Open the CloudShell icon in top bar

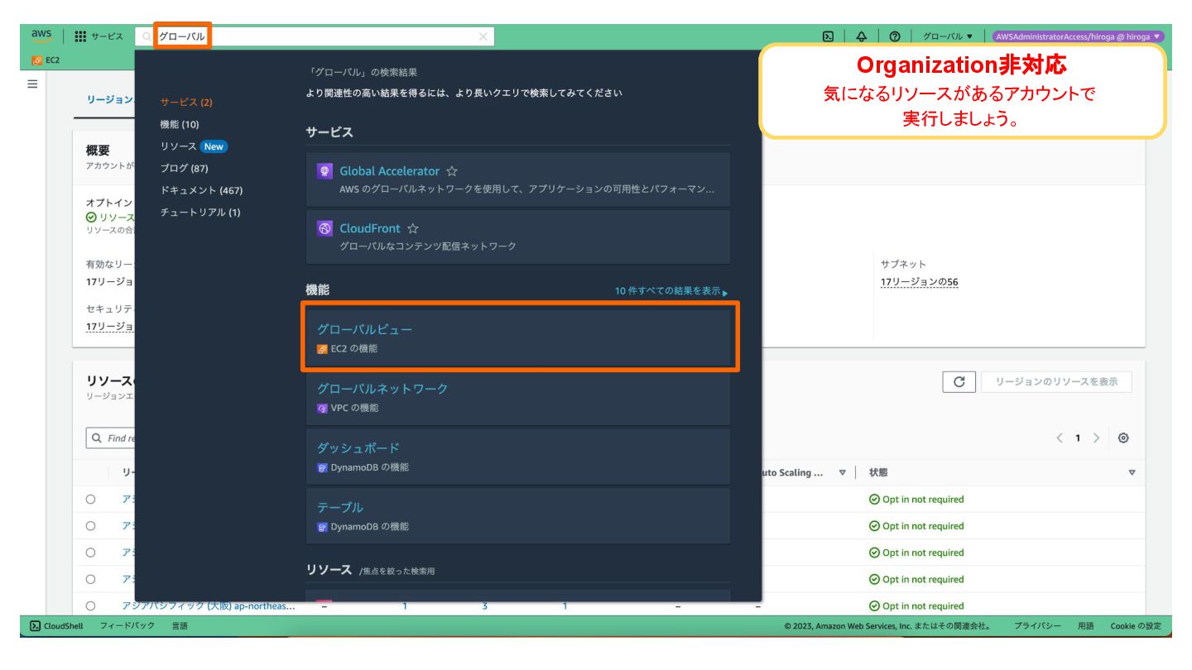[828, 36]
